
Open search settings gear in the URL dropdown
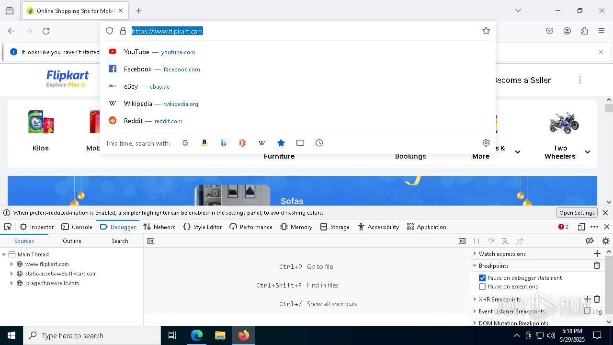pyautogui.click(x=486, y=143)
